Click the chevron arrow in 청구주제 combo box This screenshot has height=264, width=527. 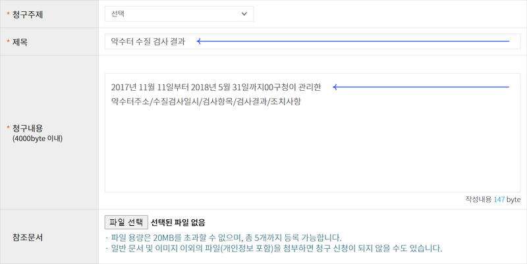[x=244, y=14]
